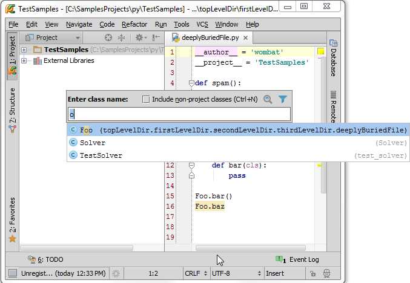The height and width of the screenshot is (283, 410).
Task: Open the Refactor menu
Action: [x=134, y=25]
